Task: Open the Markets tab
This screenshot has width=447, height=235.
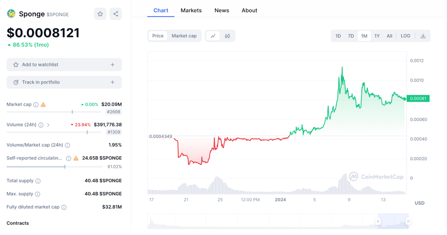Action: (x=191, y=11)
